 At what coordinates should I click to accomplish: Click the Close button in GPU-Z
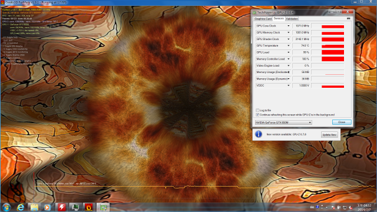(342, 122)
